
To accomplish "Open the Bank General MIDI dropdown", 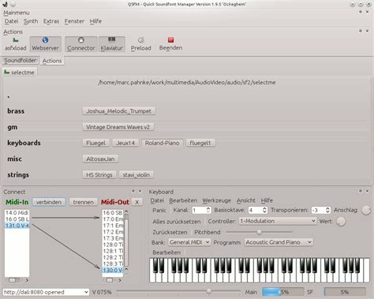I will pyautogui.click(x=189, y=242).
